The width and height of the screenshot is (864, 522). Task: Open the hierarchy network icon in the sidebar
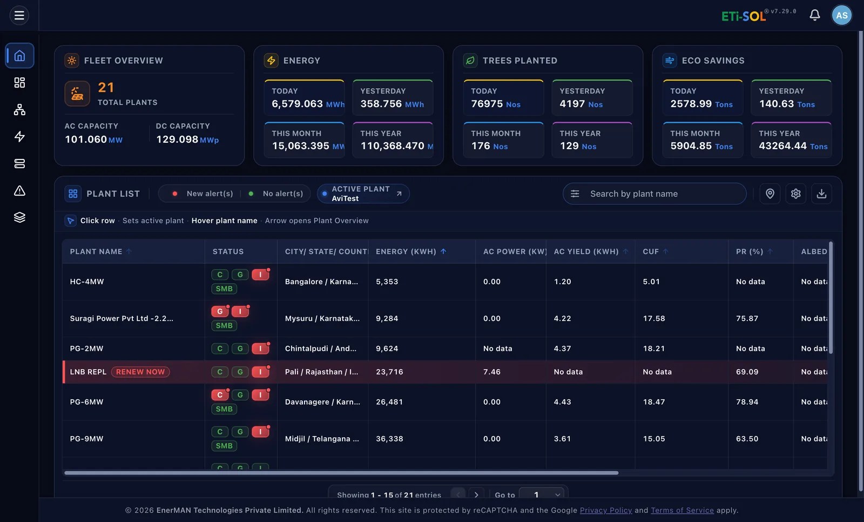click(x=19, y=110)
